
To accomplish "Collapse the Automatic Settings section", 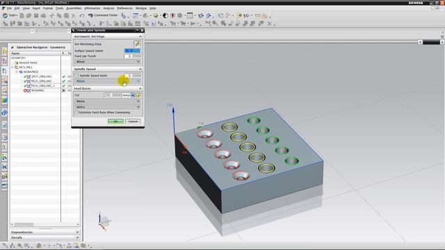I will click(x=140, y=37).
